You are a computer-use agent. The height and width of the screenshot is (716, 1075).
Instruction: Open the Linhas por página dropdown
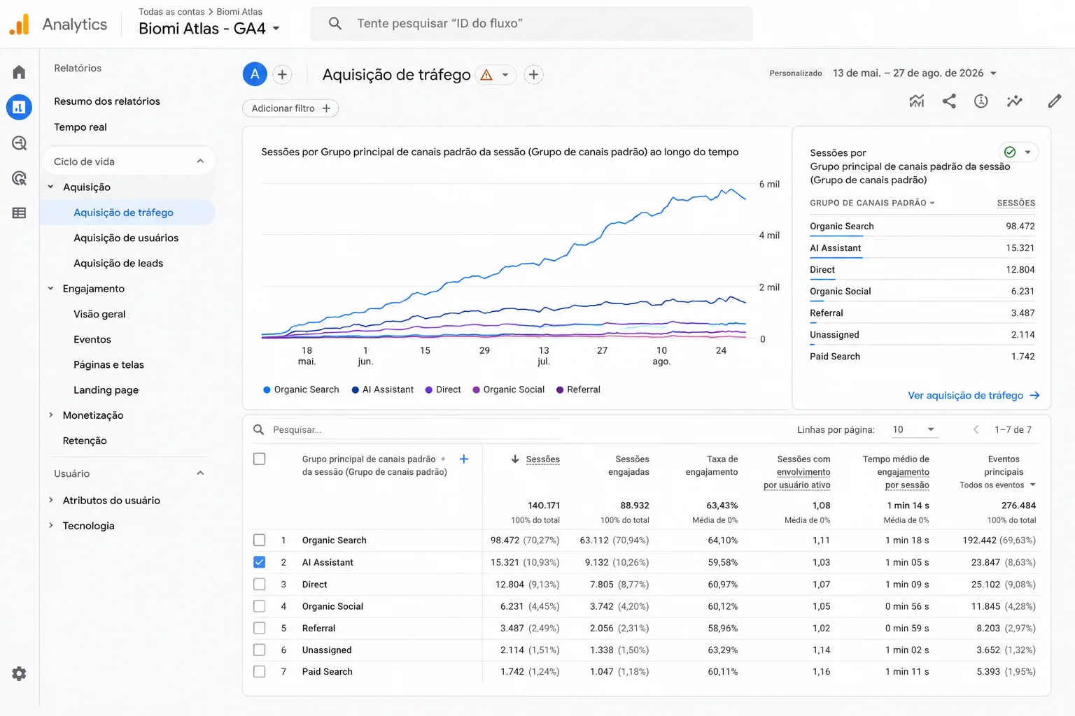[x=913, y=429]
